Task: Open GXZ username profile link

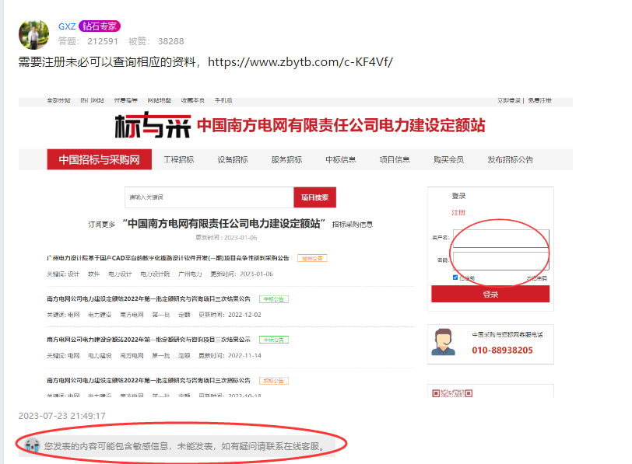Action: (x=67, y=26)
